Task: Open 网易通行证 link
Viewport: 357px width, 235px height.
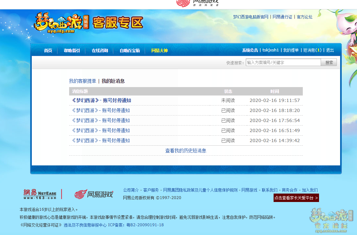Action: 282,17
